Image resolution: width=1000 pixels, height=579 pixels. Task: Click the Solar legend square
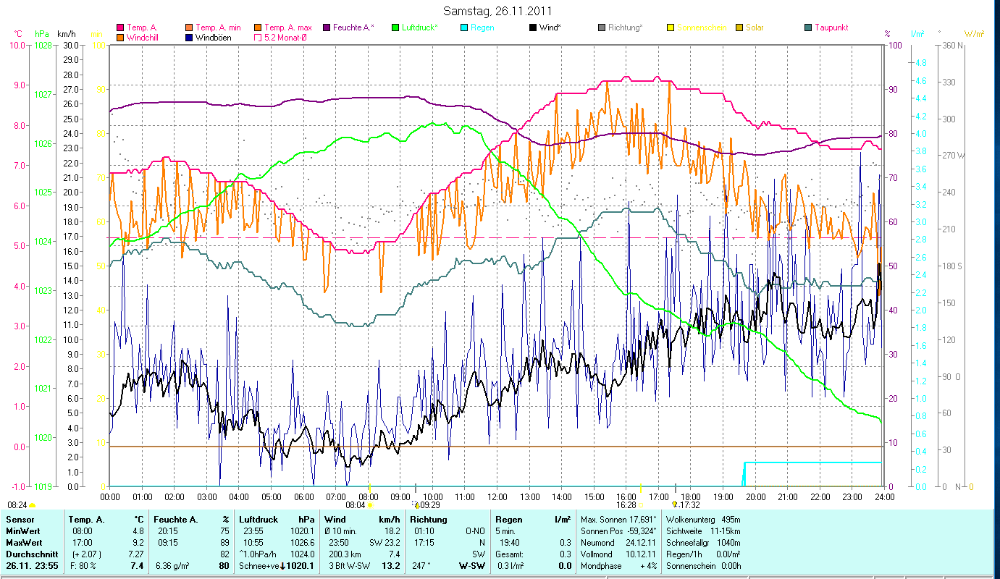click(739, 28)
